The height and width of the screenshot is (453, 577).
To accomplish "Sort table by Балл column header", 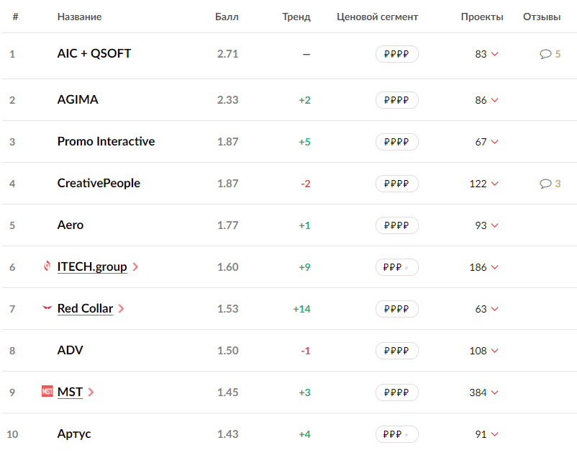I will 227,17.
